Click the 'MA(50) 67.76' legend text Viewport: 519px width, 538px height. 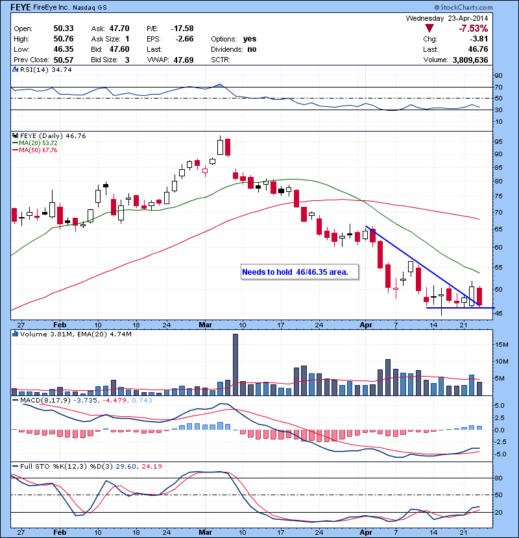[x=38, y=150]
